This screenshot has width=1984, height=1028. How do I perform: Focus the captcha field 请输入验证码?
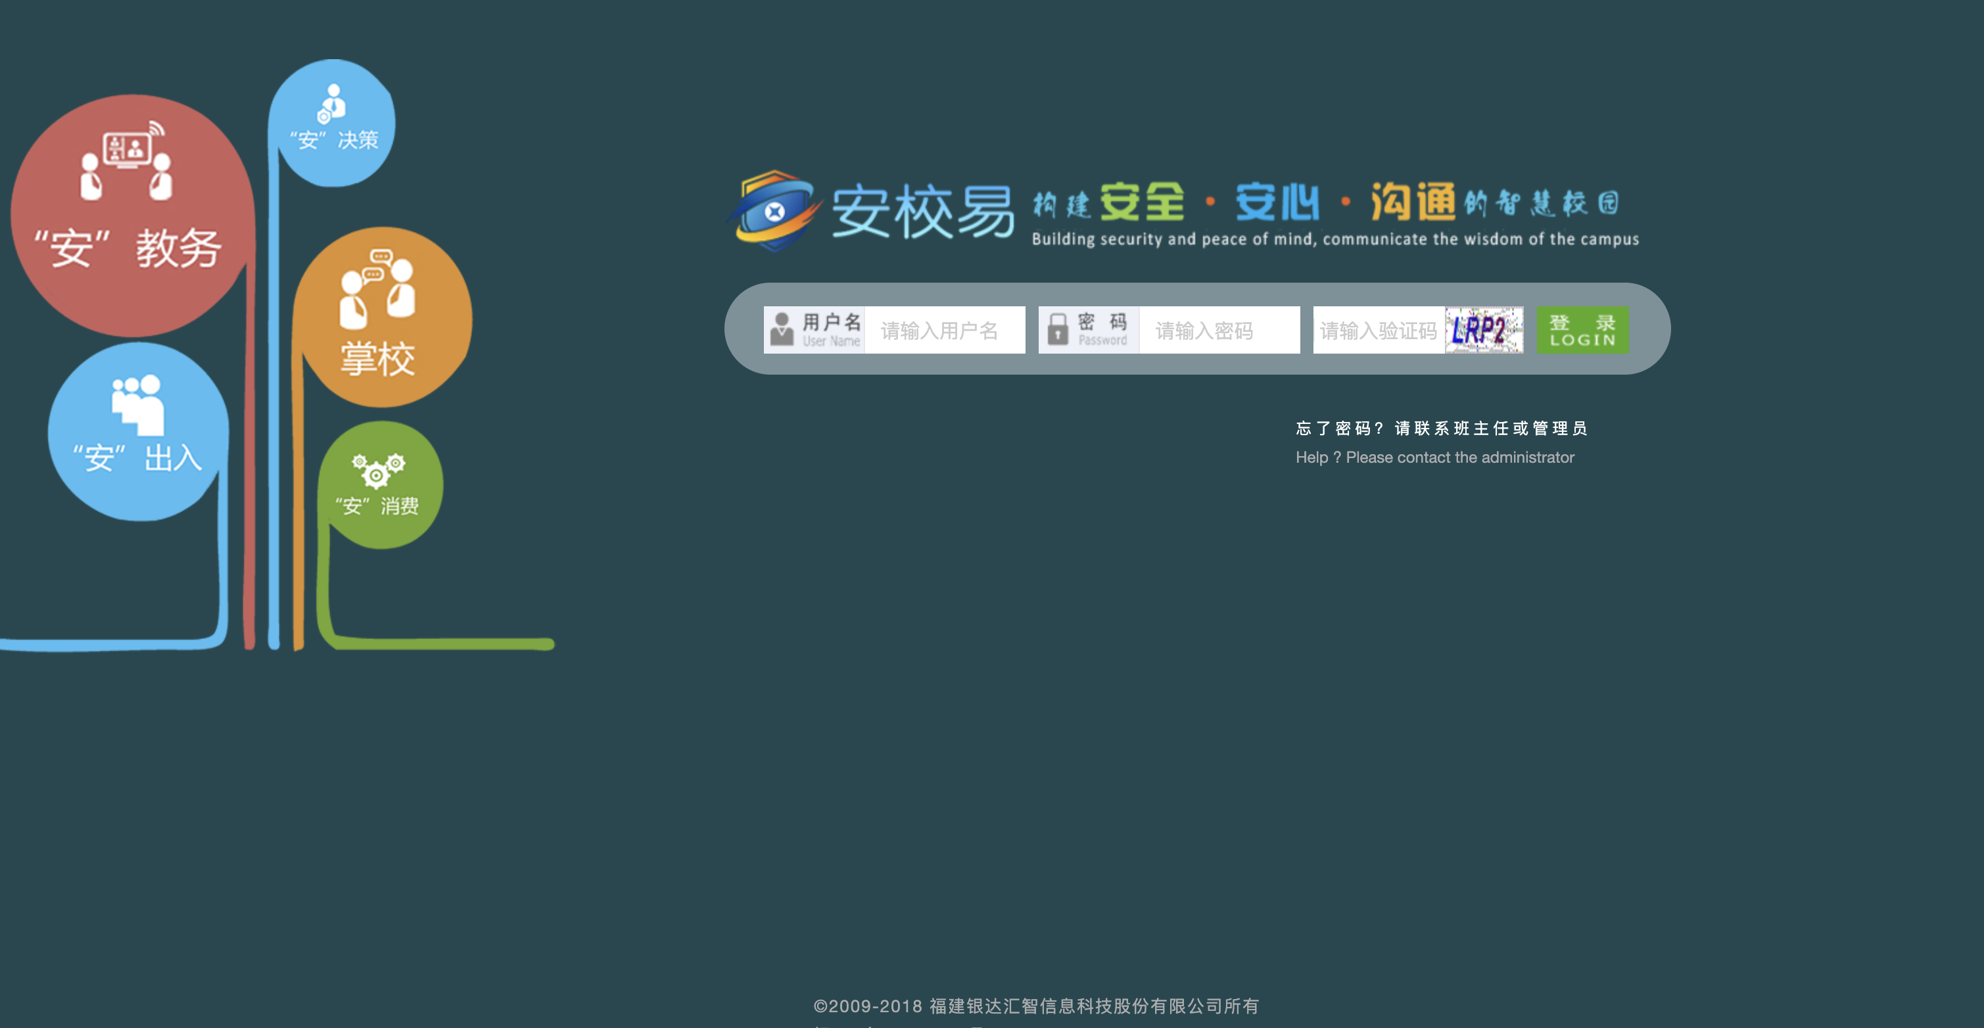click(x=1378, y=331)
